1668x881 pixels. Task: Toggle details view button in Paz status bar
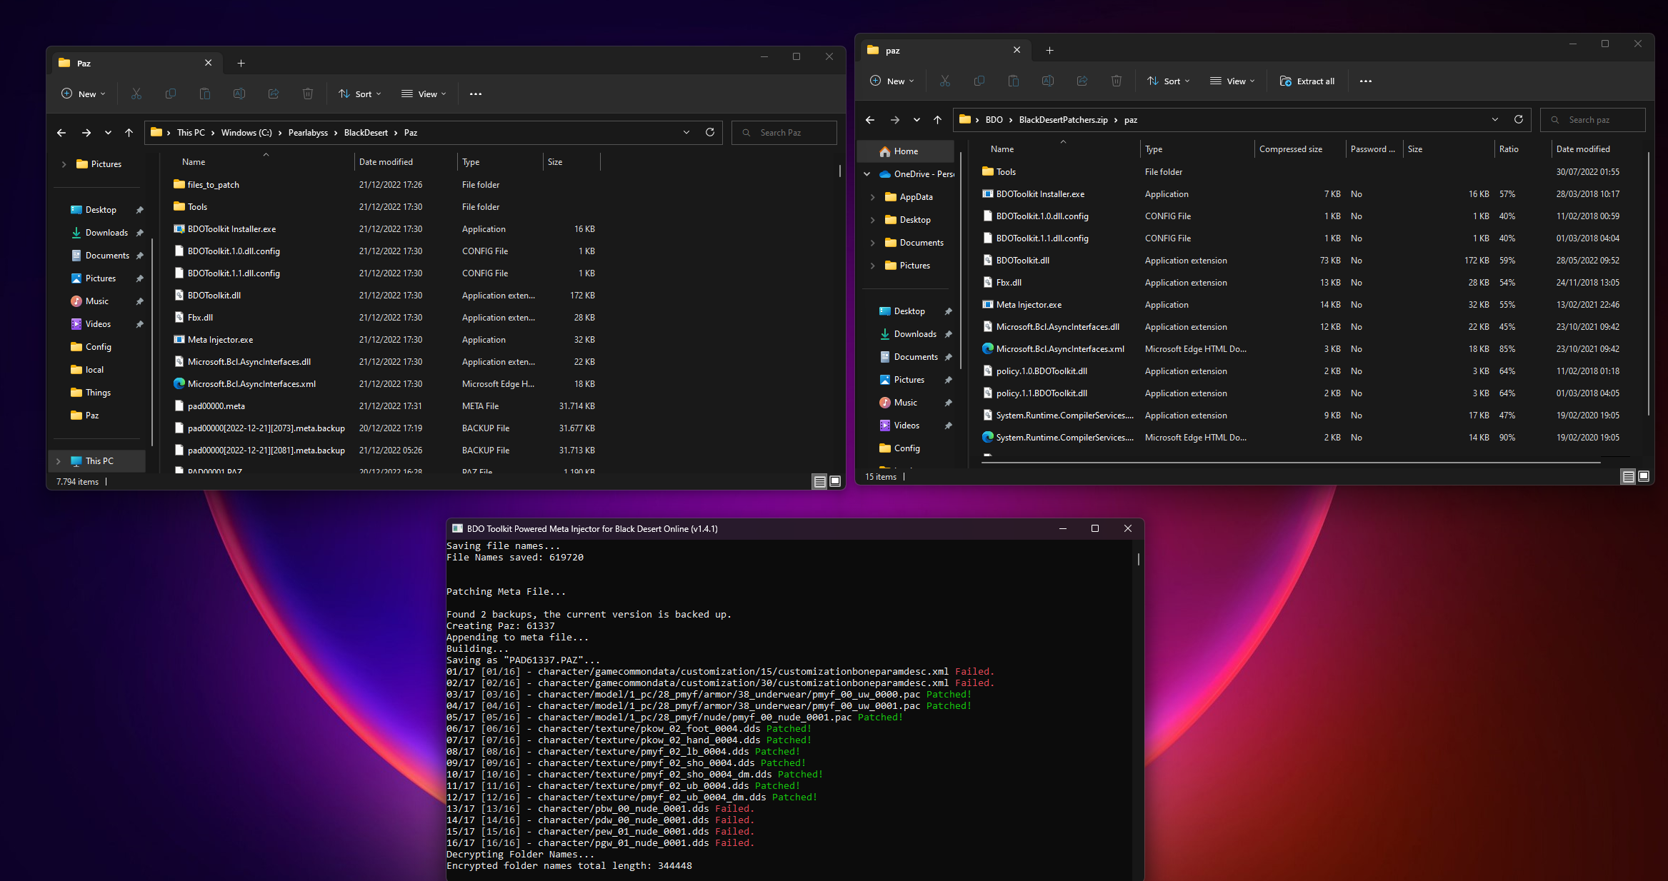pyautogui.click(x=819, y=480)
